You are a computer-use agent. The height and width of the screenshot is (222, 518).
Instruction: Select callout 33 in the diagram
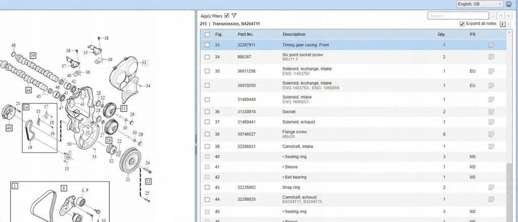tap(144, 63)
